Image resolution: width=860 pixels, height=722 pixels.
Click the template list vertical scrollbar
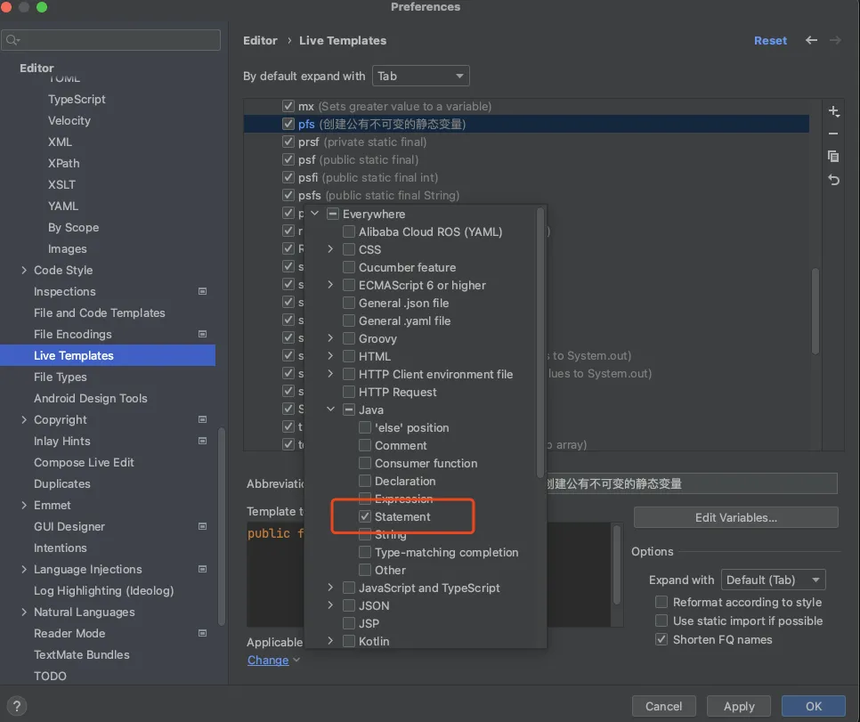[x=815, y=312]
